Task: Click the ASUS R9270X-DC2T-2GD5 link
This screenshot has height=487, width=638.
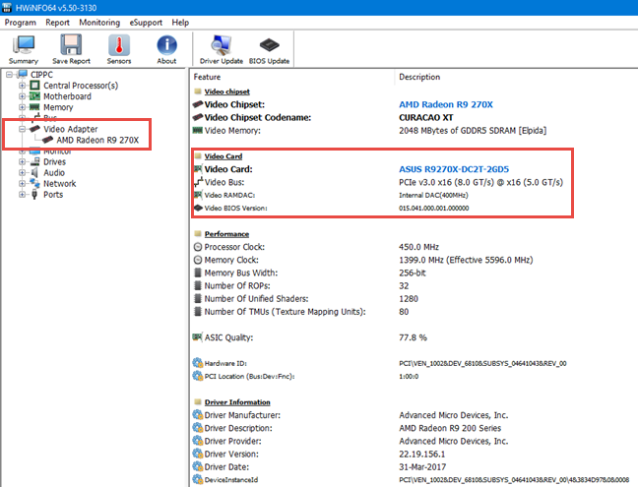Action: tap(454, 169)
